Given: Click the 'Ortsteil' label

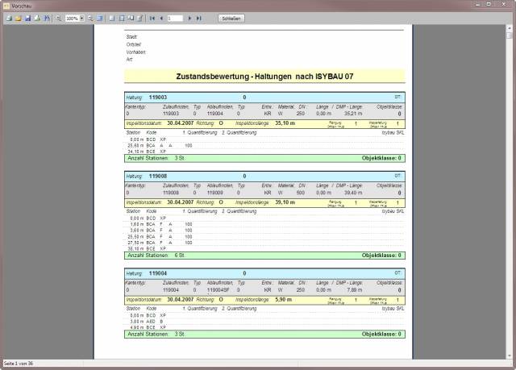Looking at the screenshot, I should (134, 44).
